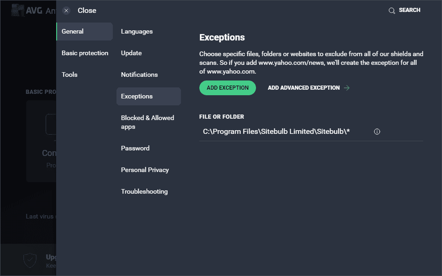Click Add Advanced Exception link
The width and height of the screenshot is (442, 276).
point(303,88)
